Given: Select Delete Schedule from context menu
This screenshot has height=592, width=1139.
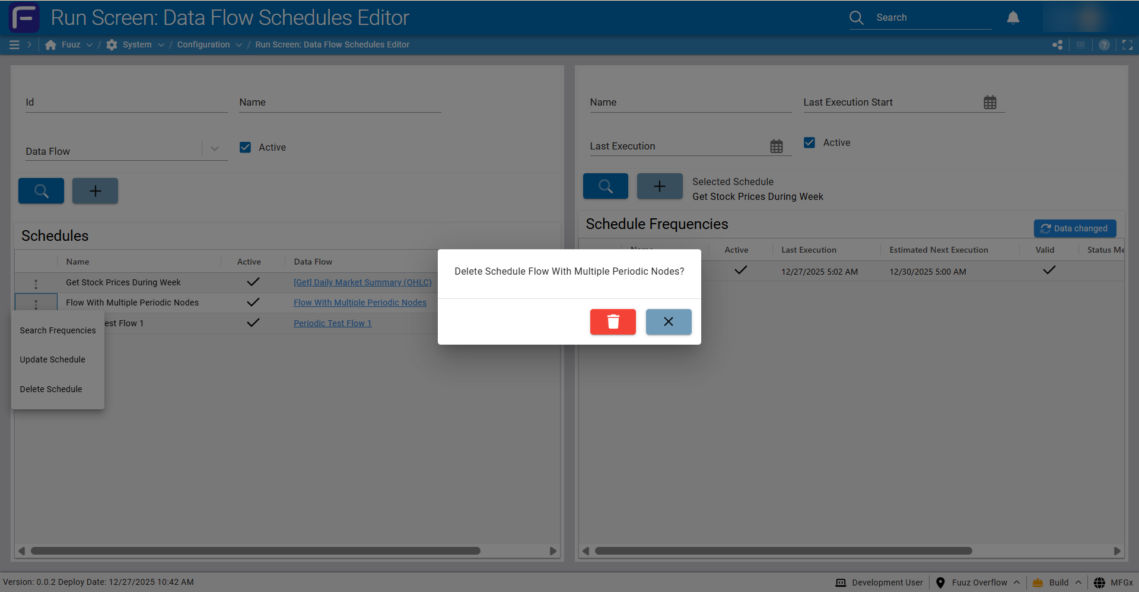Looking at the screenshot, I should pyautogui.click(x=51, y=389).
